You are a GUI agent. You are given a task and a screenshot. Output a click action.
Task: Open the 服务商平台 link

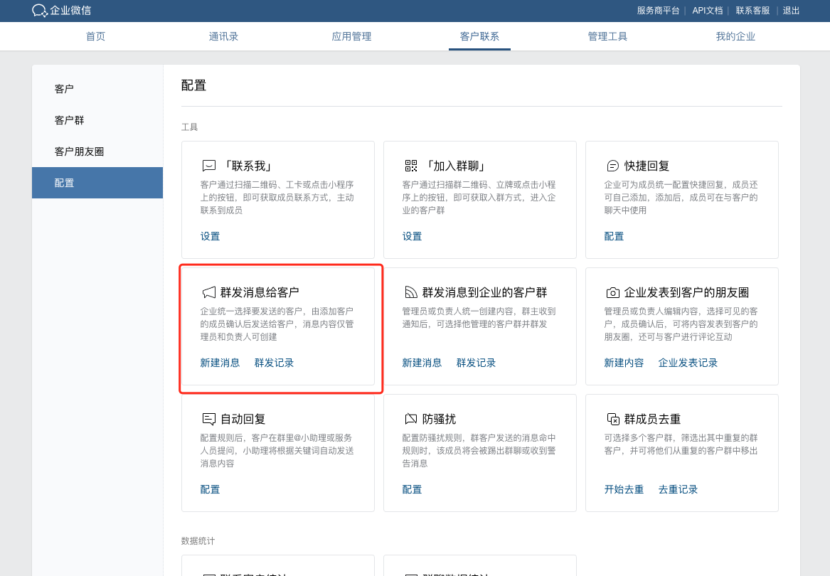pos(658,11)
